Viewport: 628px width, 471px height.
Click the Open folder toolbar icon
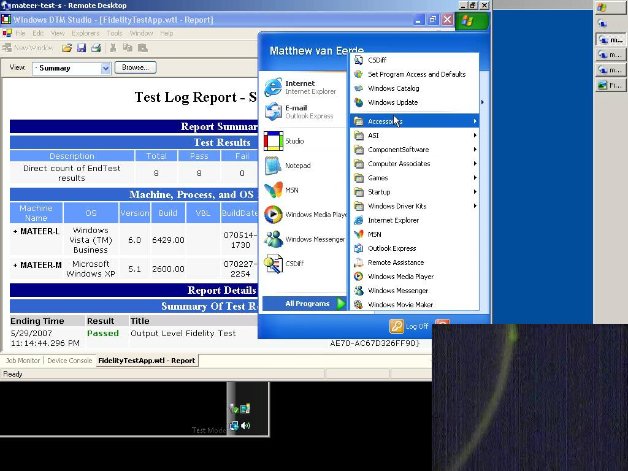coord(66,48)
